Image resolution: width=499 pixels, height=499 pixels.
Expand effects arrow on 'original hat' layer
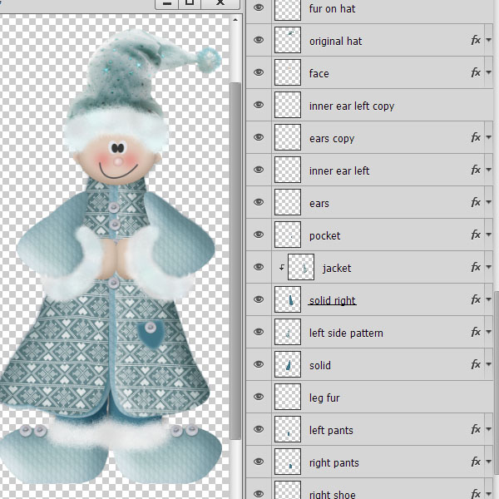point(488,40)
